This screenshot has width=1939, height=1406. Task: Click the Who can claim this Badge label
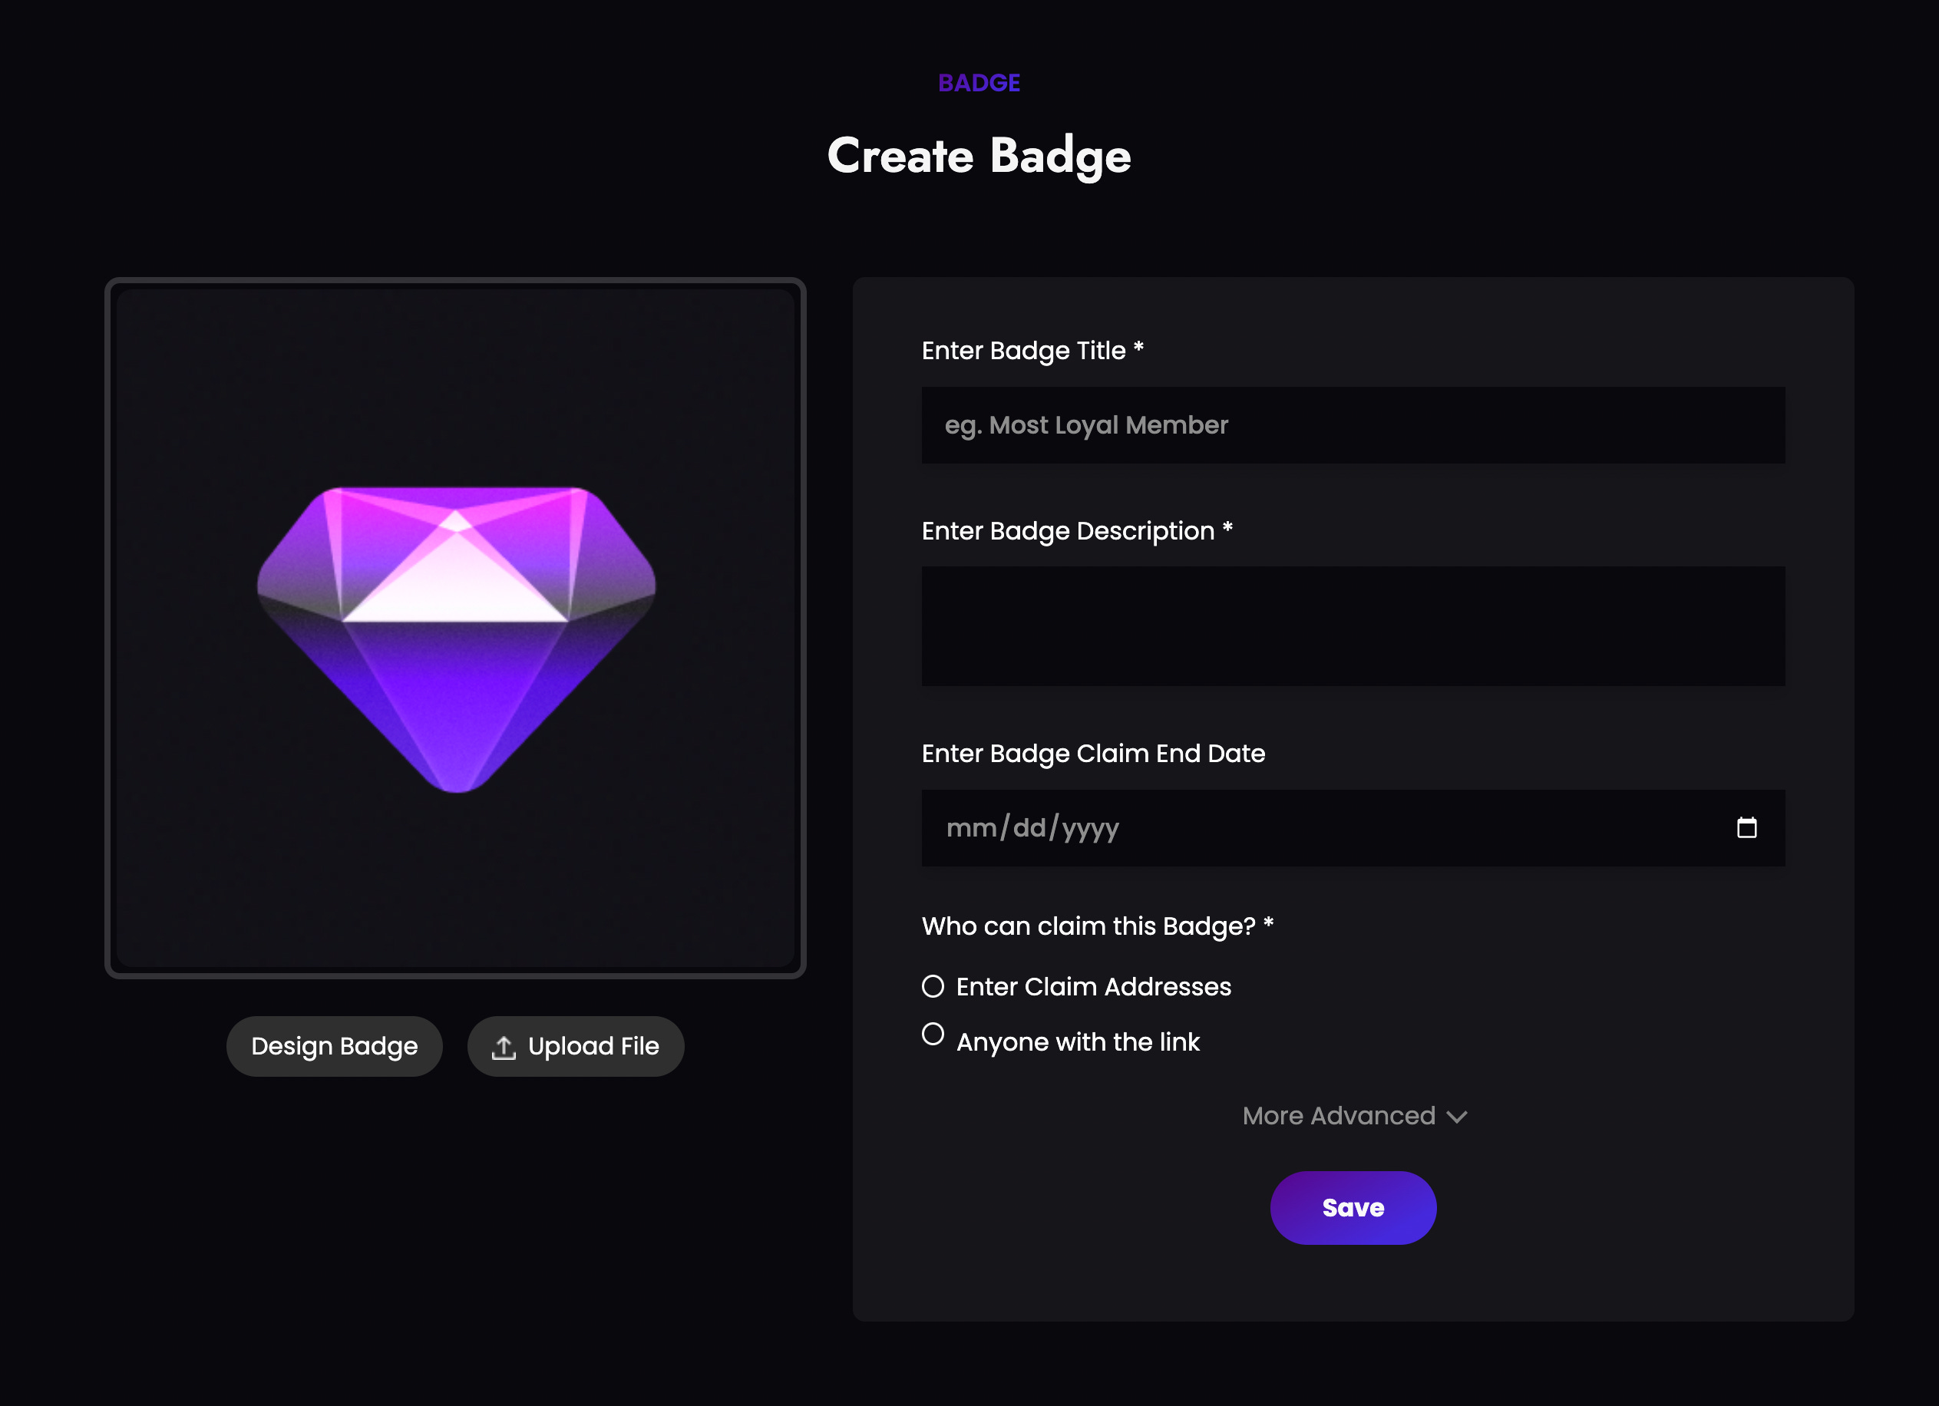coord(1098,926)
